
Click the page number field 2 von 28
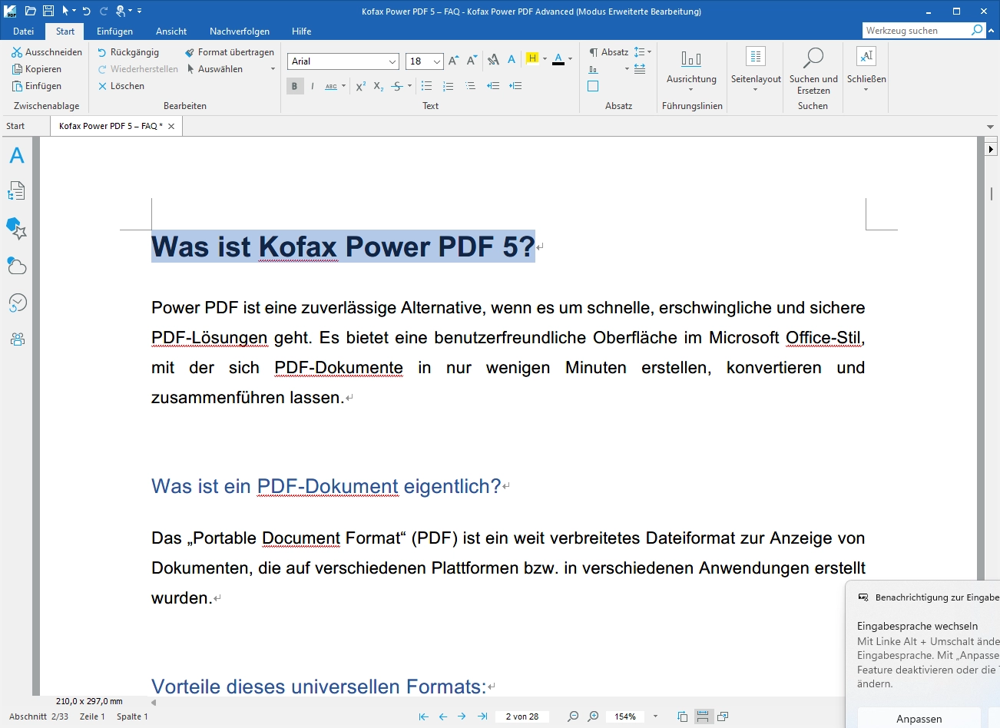[x=522, y=716]
